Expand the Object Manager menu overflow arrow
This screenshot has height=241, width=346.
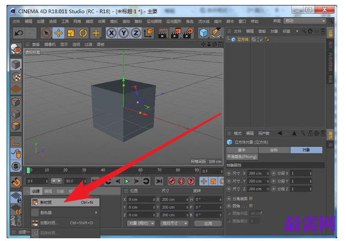point(297,31)
